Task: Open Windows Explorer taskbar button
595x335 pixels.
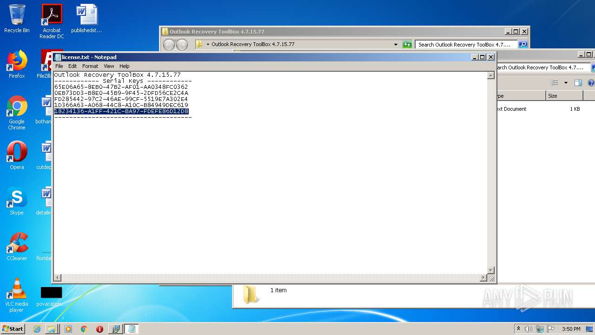Action: 52,329
